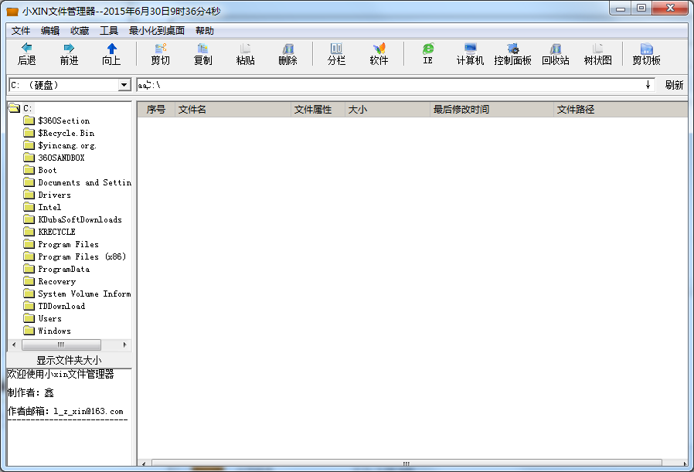Sort by 文件名 column header
The width and height of the screenshot is (694, 472).
pos(233,110)
